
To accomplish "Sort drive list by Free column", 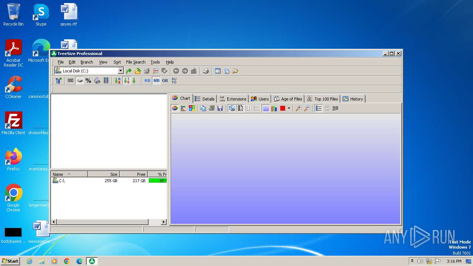I will pyautogui.click(x=133, y=174).
